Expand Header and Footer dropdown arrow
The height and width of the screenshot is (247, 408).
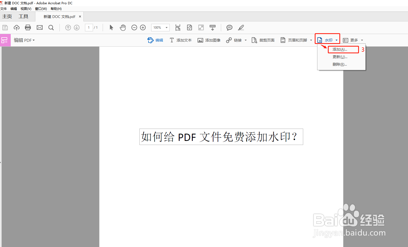pos(311,40)
